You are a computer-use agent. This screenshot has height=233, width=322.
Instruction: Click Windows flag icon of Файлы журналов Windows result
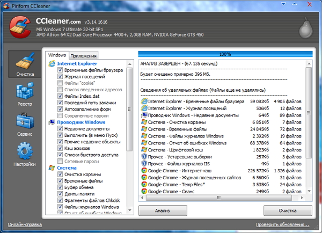pyautogui.click(x=144, y=136)
